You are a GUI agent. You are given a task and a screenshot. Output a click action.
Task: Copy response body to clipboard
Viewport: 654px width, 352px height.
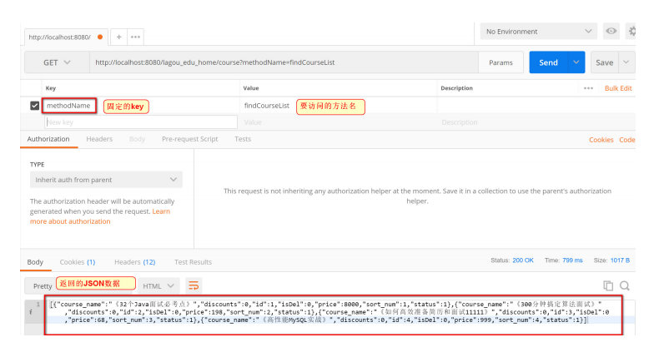click(x=608, y=286)
